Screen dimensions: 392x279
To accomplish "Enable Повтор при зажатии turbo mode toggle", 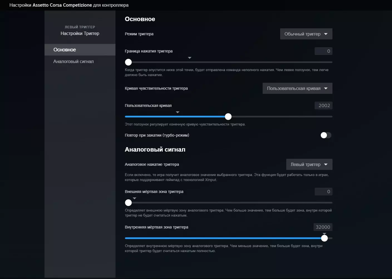I will click(326, 135).
